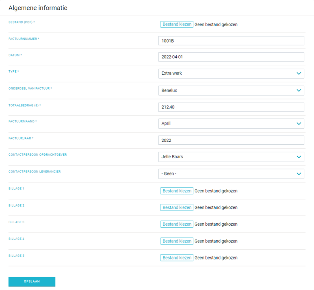This screenshot has height=290, width=314.
Task: Click the Totaalbedrag field showing 212,40
Action: pyautogui.click(x=231, y=107)
